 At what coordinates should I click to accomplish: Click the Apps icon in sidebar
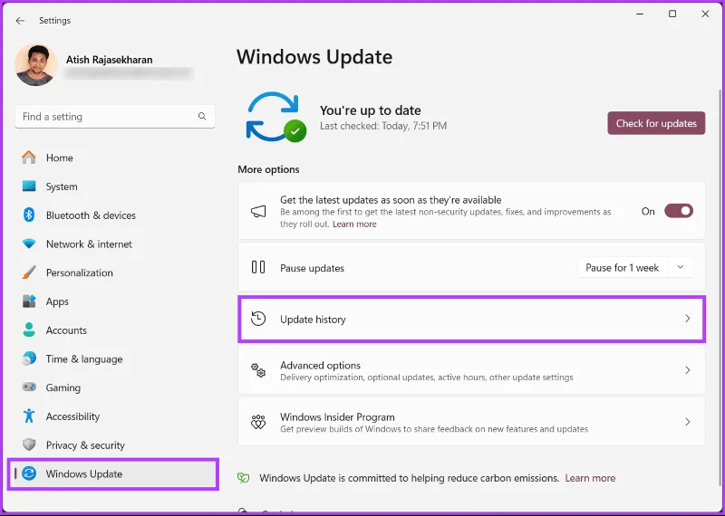pos(29,301)
